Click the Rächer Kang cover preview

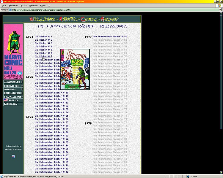coord(75,69)
